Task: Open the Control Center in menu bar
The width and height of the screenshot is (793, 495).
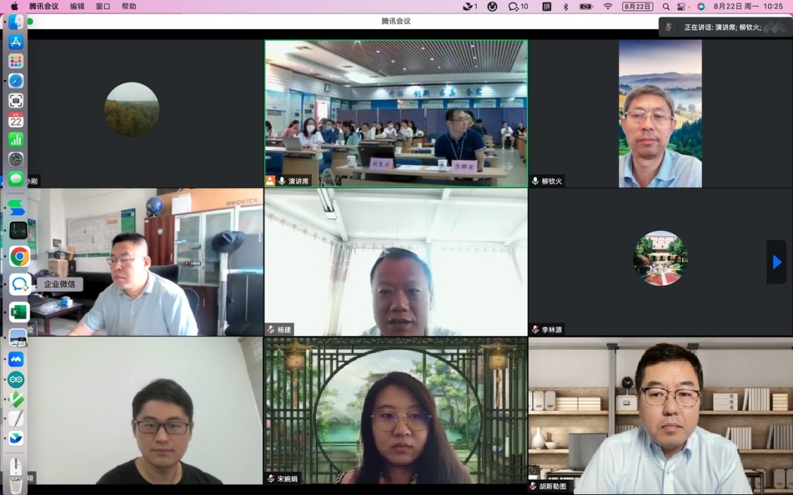Action: tap(681, 6)
